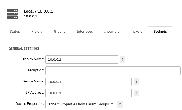Open help for Display Name field
This screenshot has height=110, width=182.
tap(123, 59)
